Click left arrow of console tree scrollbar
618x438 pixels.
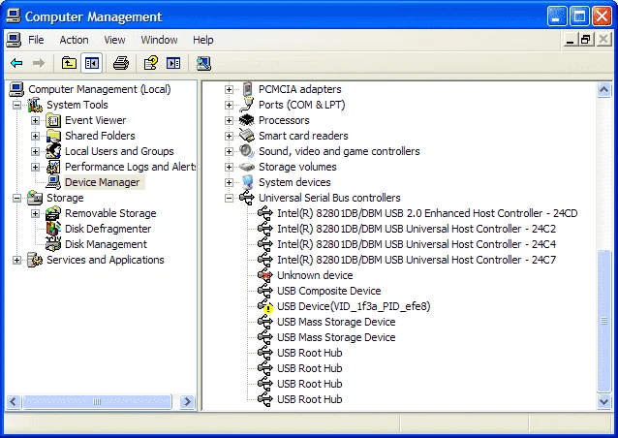coord(13,402)
